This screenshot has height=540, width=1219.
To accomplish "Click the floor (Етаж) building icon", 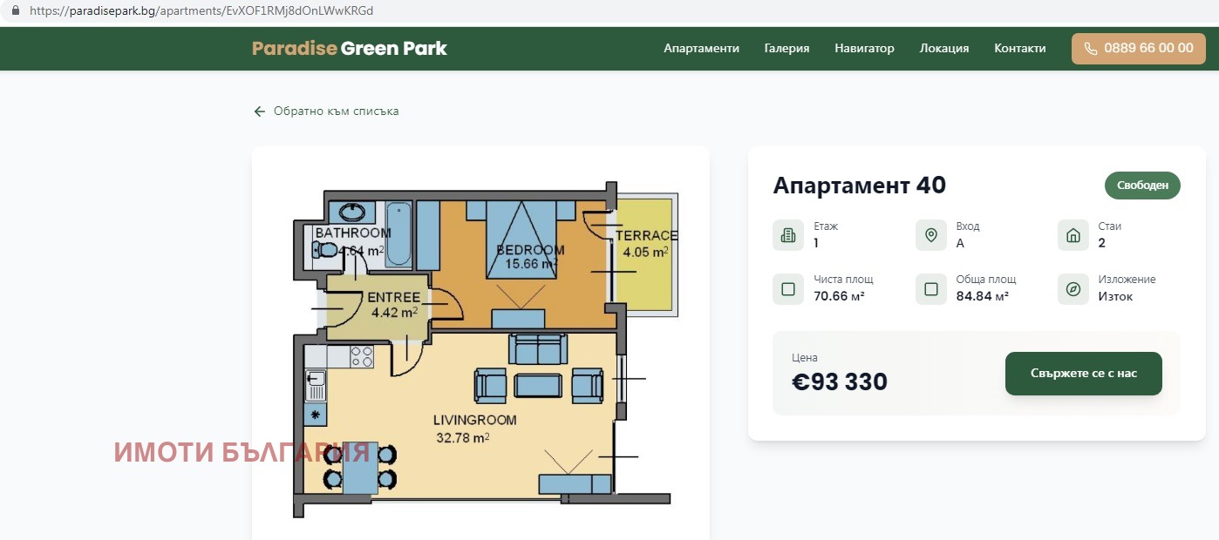I will (x=788, y=235).
